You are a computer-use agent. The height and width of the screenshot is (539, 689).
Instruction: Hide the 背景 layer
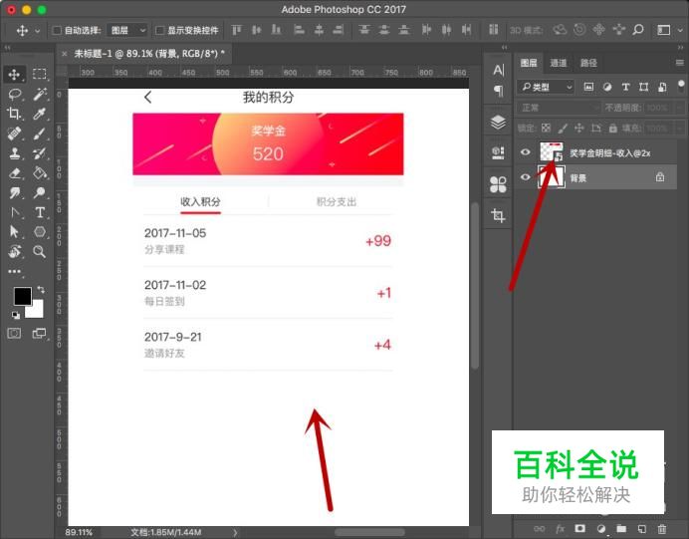525,177
